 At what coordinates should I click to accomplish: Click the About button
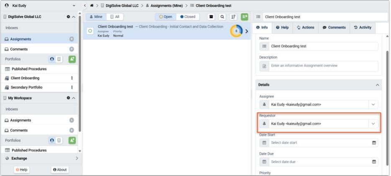point(60,170)
